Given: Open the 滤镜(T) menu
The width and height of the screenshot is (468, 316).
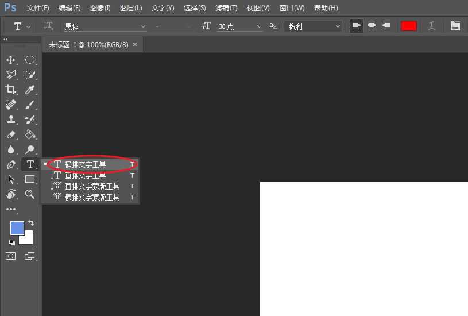Looking at the screenshot, I should pos(226,8).
